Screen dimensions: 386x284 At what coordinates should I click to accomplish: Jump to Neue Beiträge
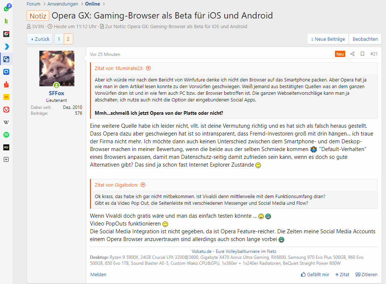pos(328,39)
